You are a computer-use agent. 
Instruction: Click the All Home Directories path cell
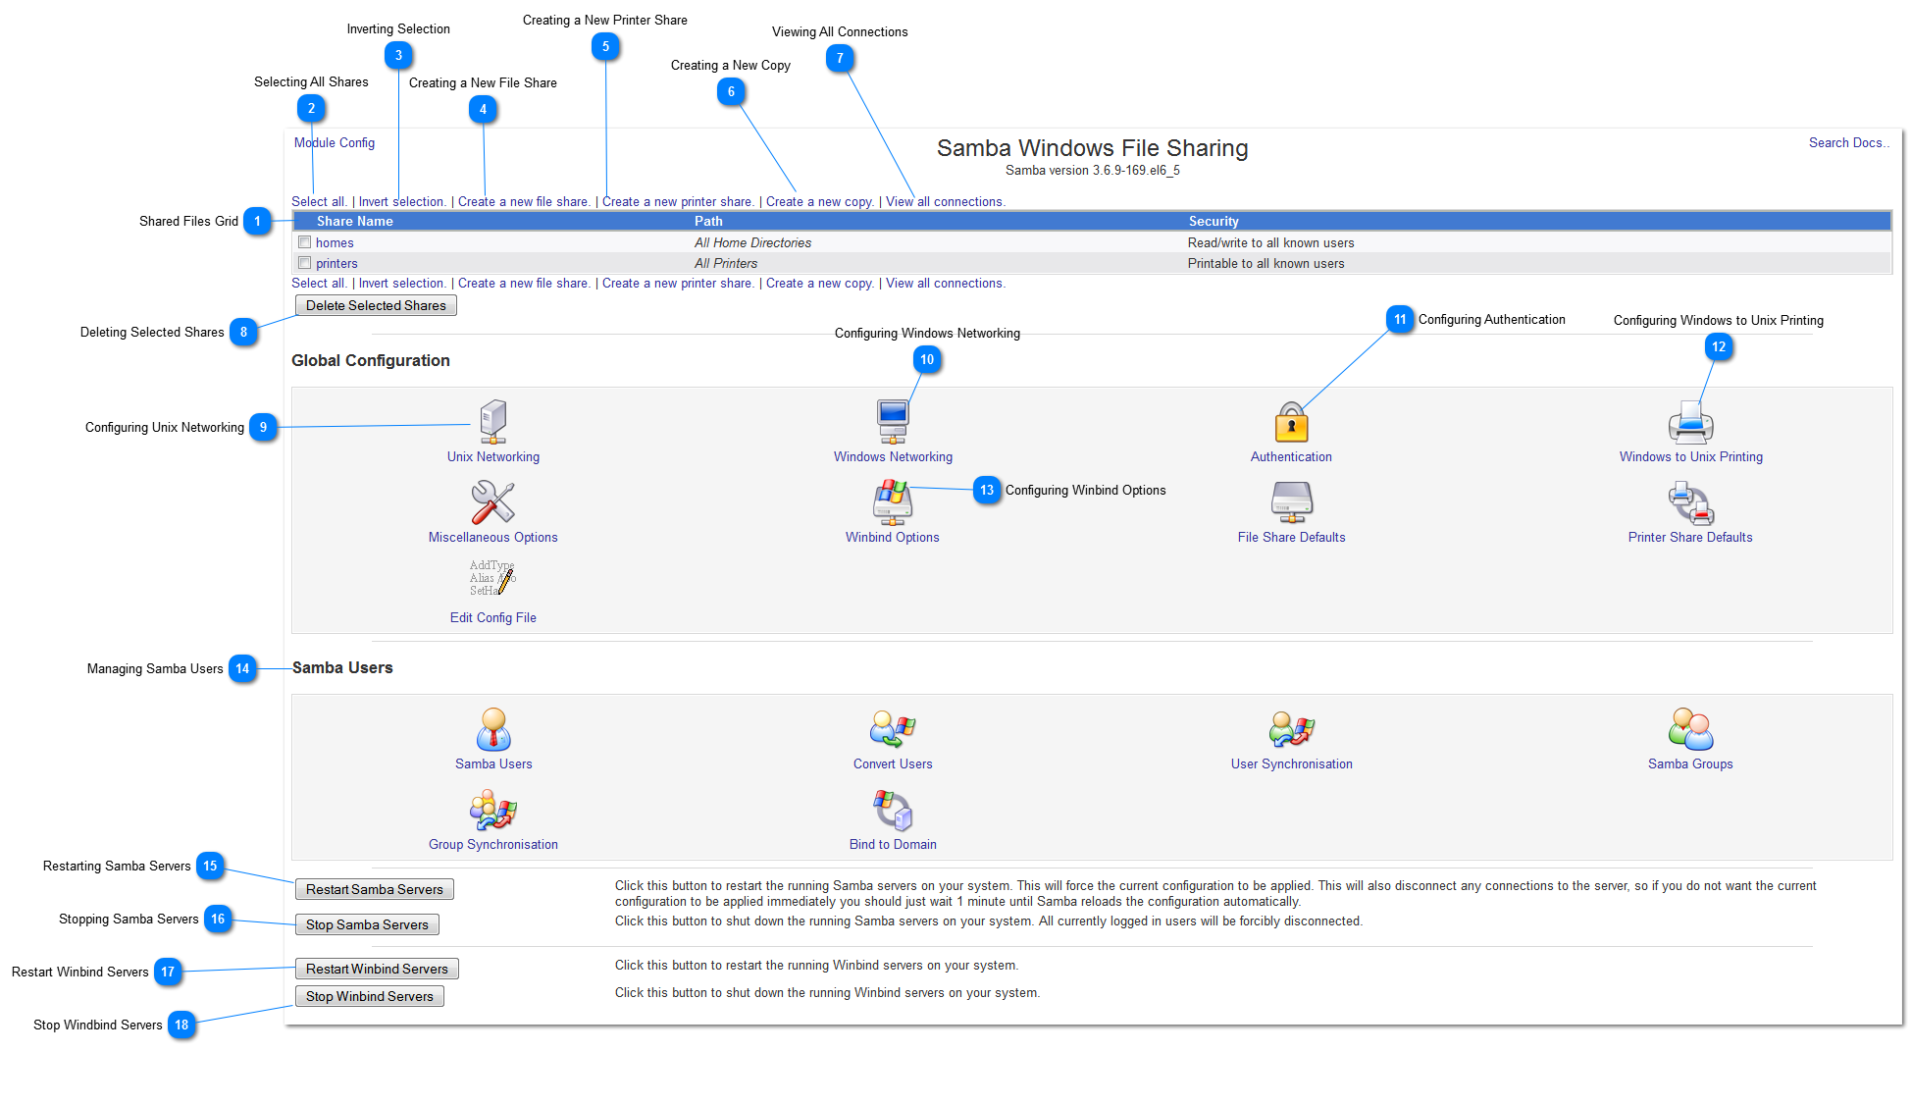point(753,243)
